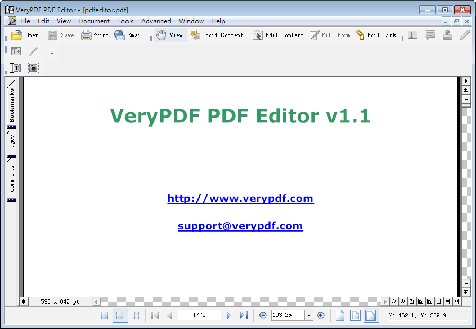The image size is (476, 329).
Task: Expand the zoom percentage dropdown
Action: coord(309,315)
